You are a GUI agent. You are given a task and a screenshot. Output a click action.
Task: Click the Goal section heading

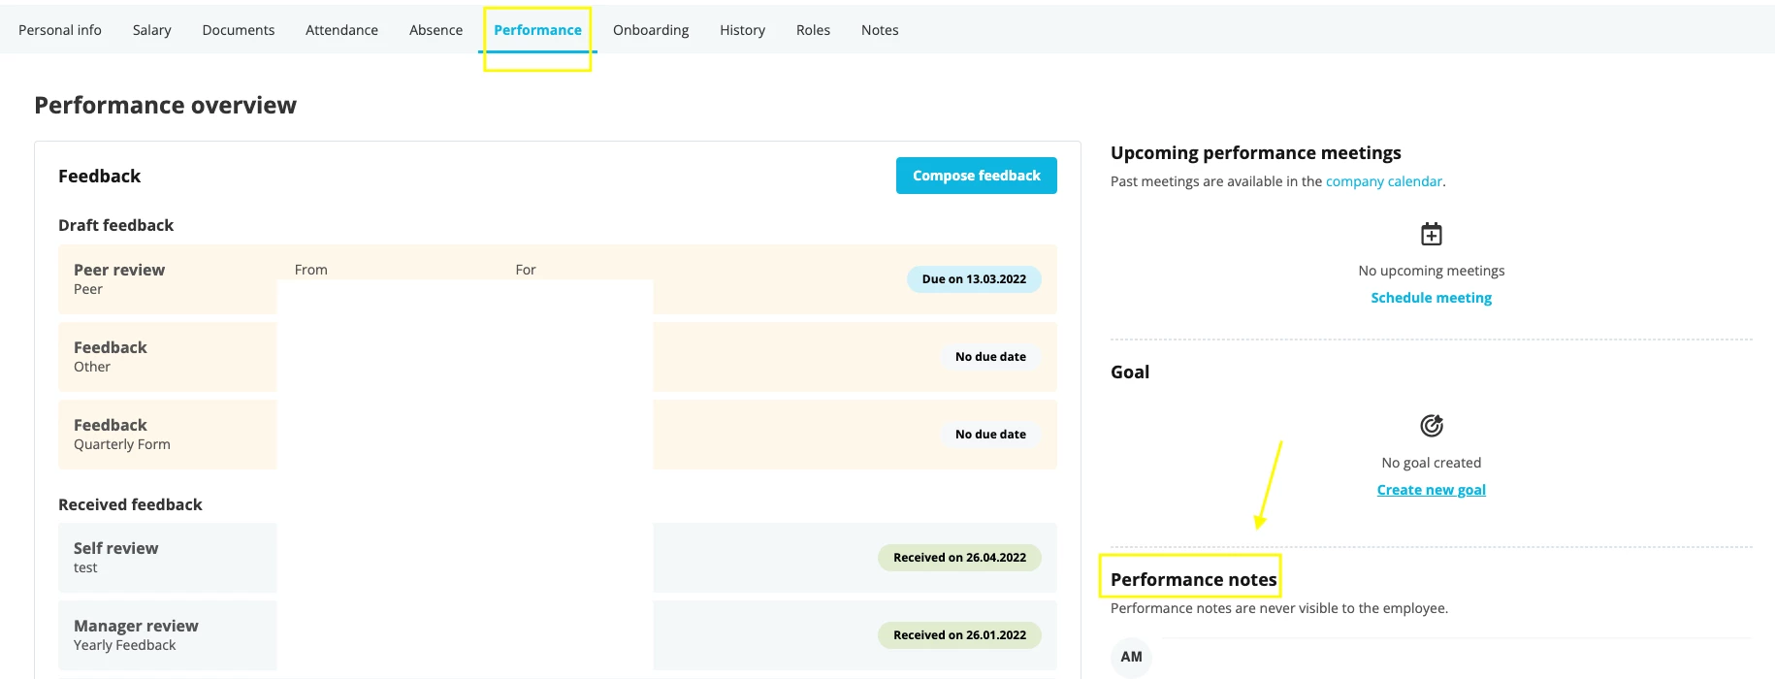1130,372
